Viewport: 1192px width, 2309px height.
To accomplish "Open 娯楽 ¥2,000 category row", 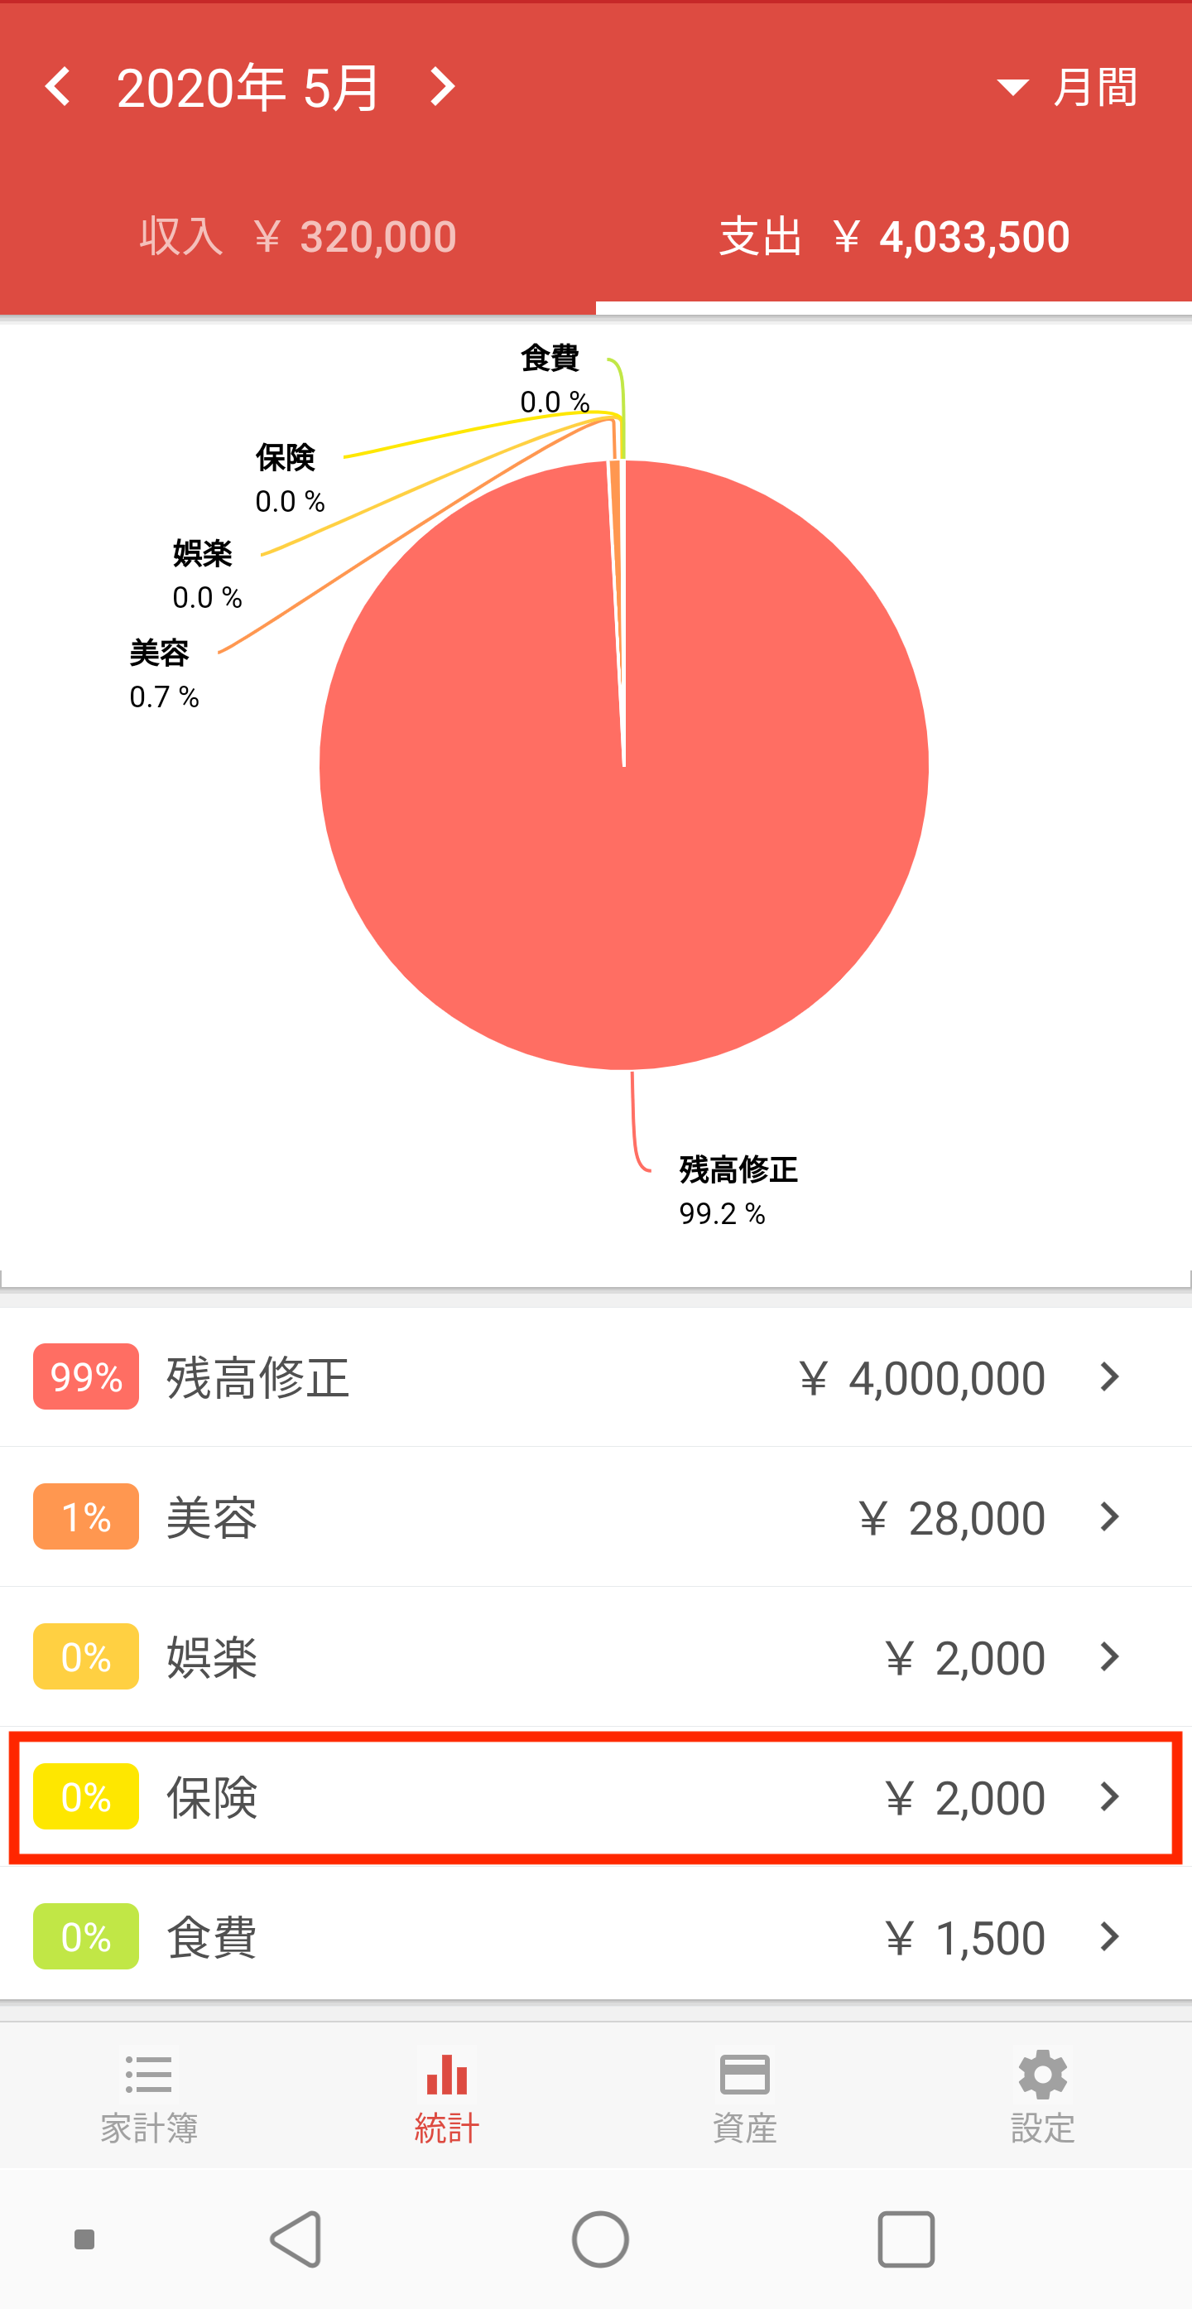I will (x=595, y=1656).
